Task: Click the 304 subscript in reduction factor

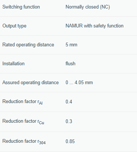Action: point(42,143)
